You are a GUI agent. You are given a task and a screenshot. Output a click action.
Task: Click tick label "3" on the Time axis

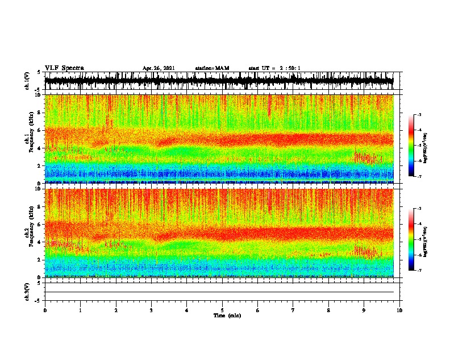click(x=151, y=310)
